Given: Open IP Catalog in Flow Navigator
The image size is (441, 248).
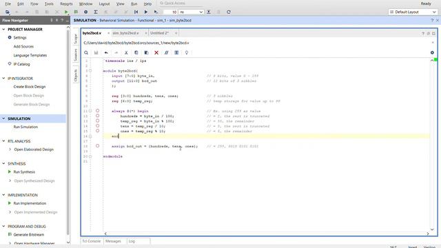Looking at the screenshot, I should click(21, 64).
